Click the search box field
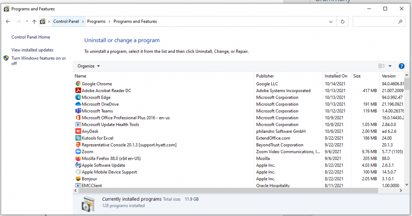Image resolution: width=412 pixels, height=216 pixels. click(379, 22)
